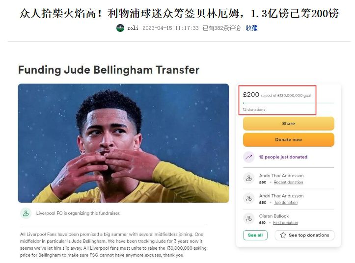355x263 pixels.
Task: Click the star icon in See top donations
Action: [x=283, y=235]
